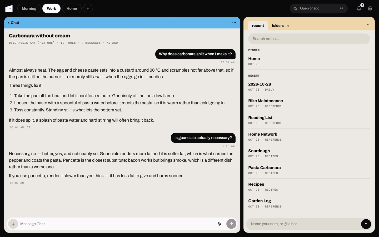The image size is (379, 237).
Task: Open the Pasta Carbonara note
Action: tap(309, 170)
